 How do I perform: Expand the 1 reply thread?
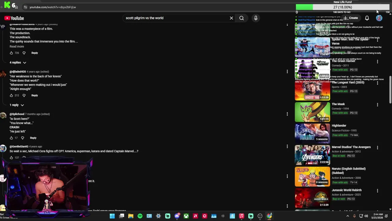click(x=17, y=105)
